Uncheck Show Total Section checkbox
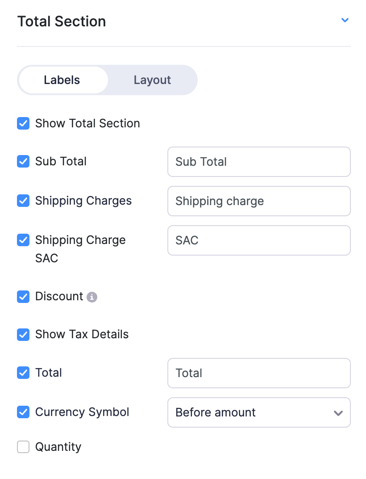Screen dimensions: 366x479 (x=23, y=124)
